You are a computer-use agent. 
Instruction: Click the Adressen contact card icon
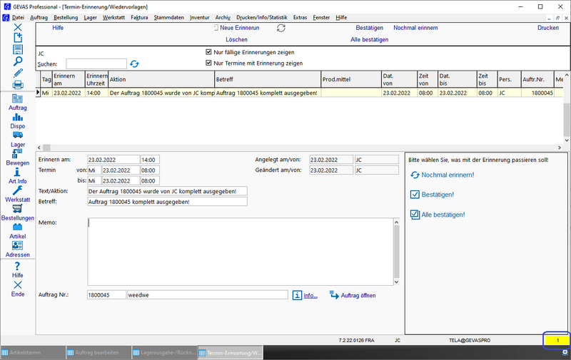[17, 245]
